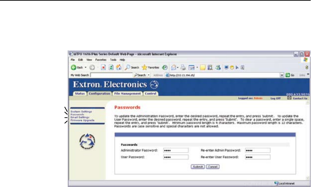Expand the My Web Search dropdown arrow

point(148,75)
